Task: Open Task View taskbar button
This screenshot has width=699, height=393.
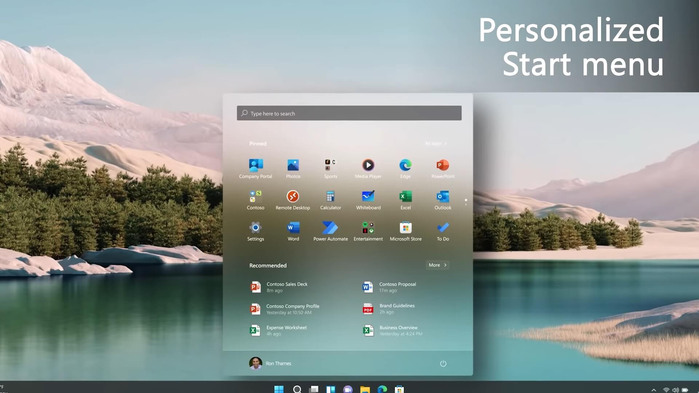Action: click(x=313, y=389)
